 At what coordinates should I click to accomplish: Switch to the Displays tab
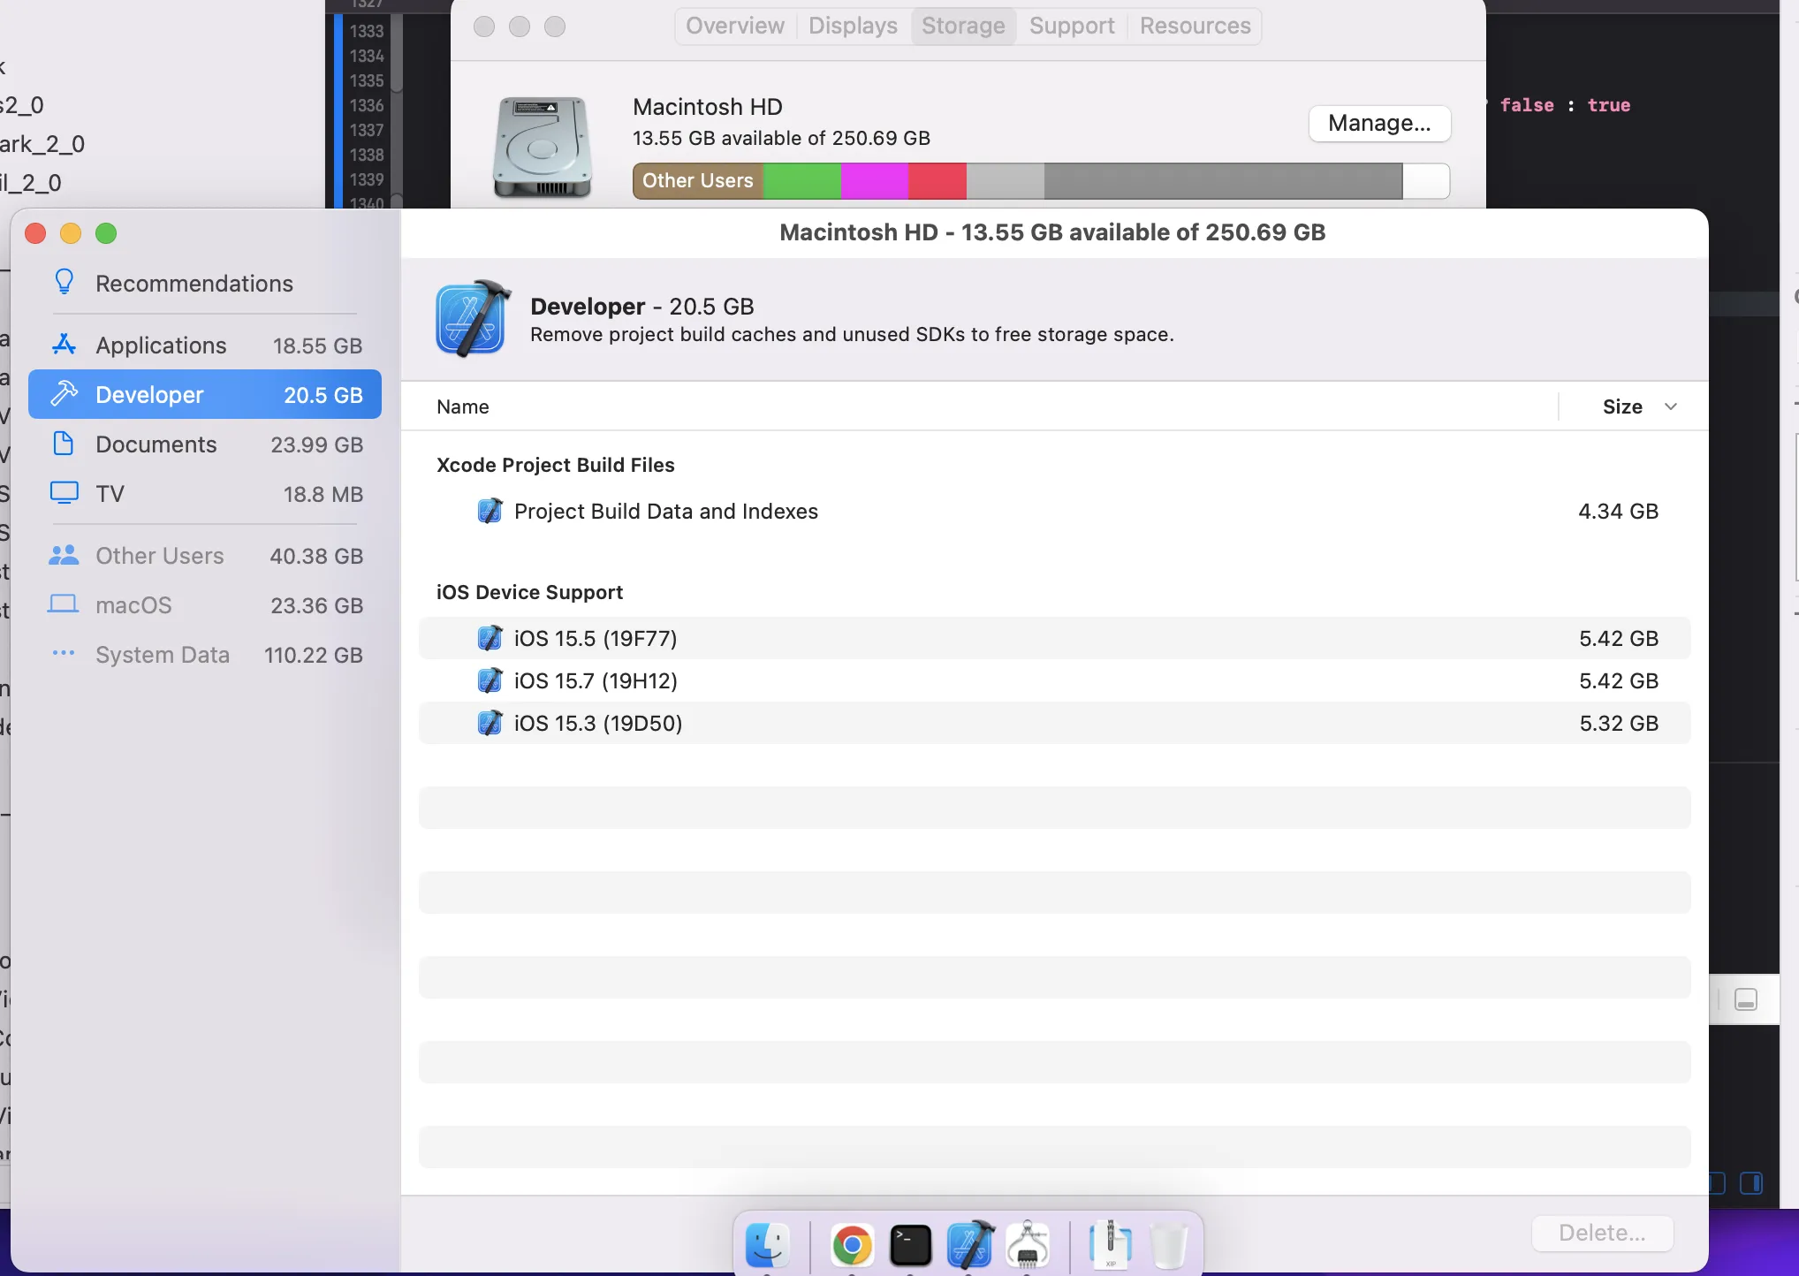click(x=853, y=26)
